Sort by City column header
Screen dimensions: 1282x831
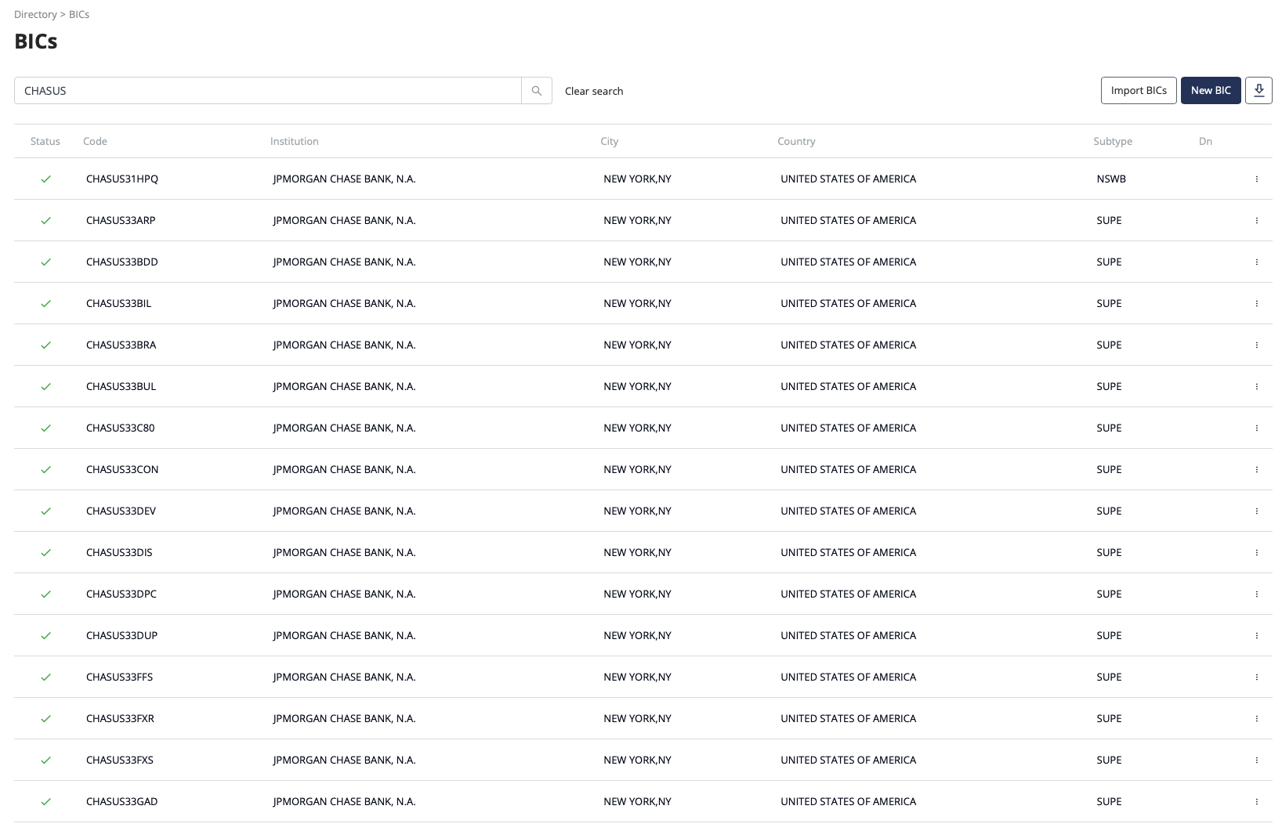click(x=610, y=141)
